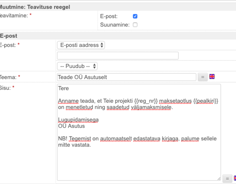Place cursor on {{pealkiri}} placeholder text
This screenshot has height=184, width=236.
pos(206,101)
